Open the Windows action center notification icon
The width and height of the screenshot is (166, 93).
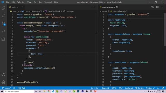coord(163,91)
